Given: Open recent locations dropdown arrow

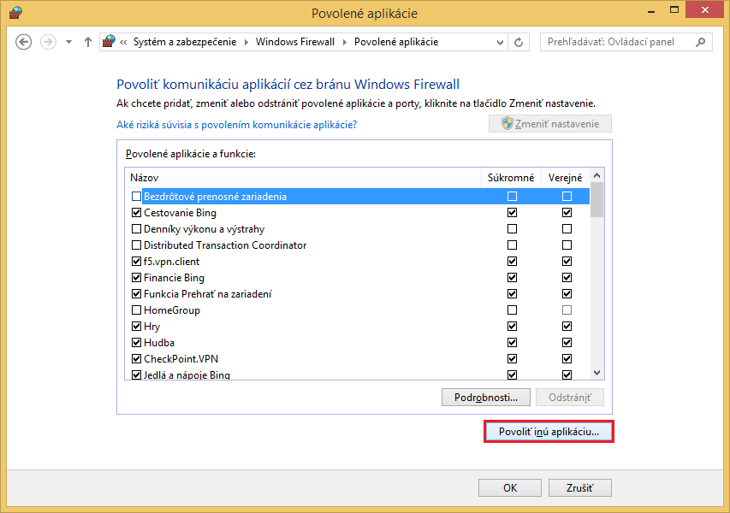Looking at the screenshot, I should click(x=68, y=42).
